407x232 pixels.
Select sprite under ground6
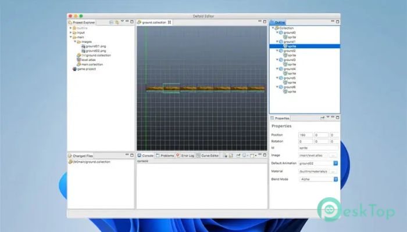[x=292, y=92]
